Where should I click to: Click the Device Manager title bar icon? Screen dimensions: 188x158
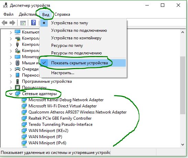point(5,5)
